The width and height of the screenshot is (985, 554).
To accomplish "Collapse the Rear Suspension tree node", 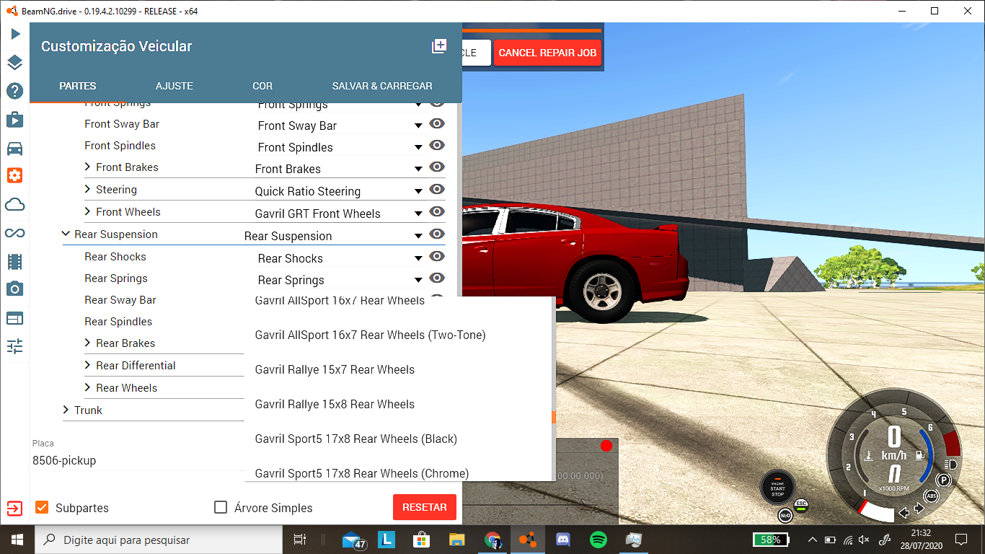I will coord(66,234).
